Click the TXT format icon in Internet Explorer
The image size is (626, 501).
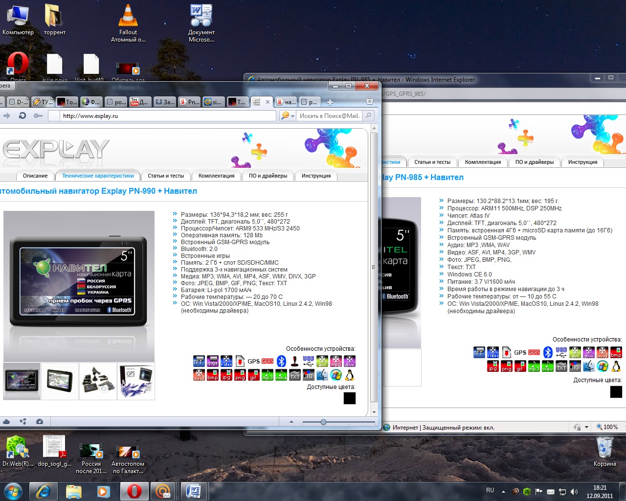[561, 366]
